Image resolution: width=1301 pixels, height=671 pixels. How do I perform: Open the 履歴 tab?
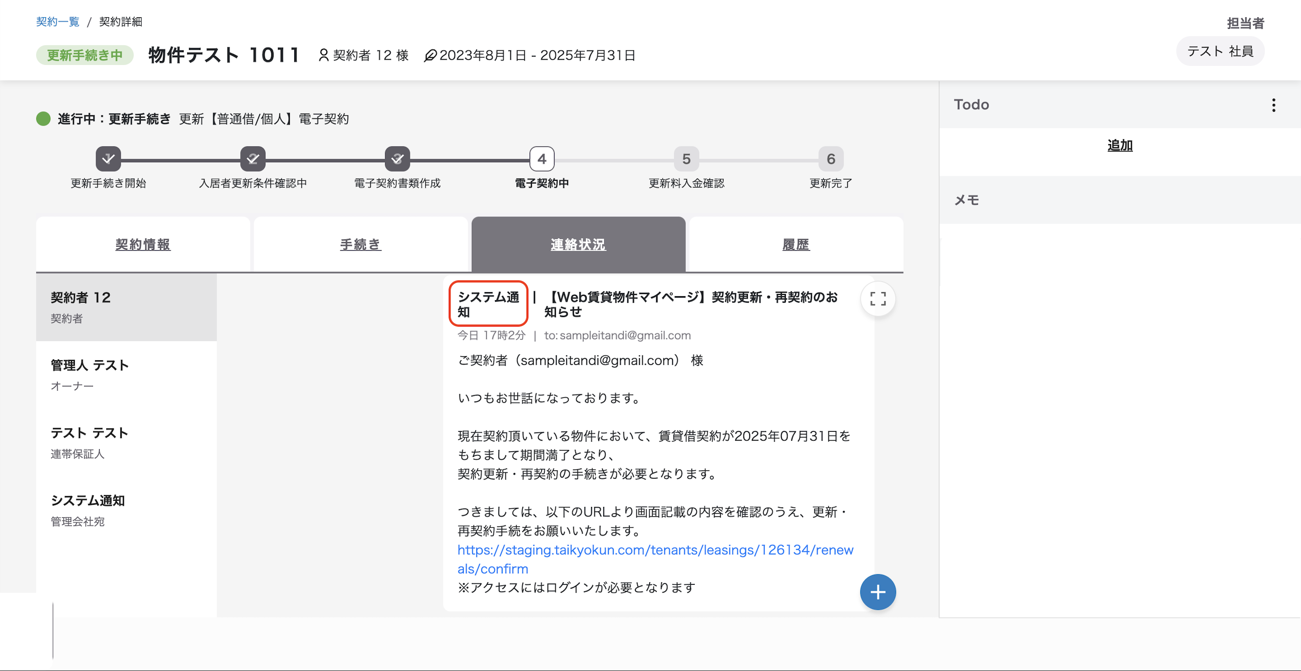(x=796, y=245)
